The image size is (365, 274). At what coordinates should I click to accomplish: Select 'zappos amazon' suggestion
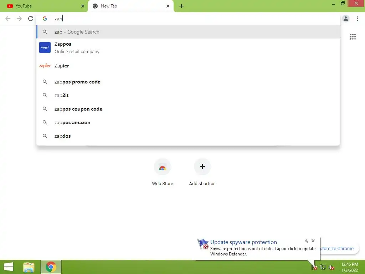tap(188, 122)
